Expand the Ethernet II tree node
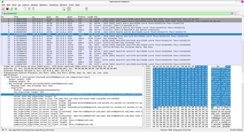The height and width of the screenshot is (132, 244). [x=2, y=69]
